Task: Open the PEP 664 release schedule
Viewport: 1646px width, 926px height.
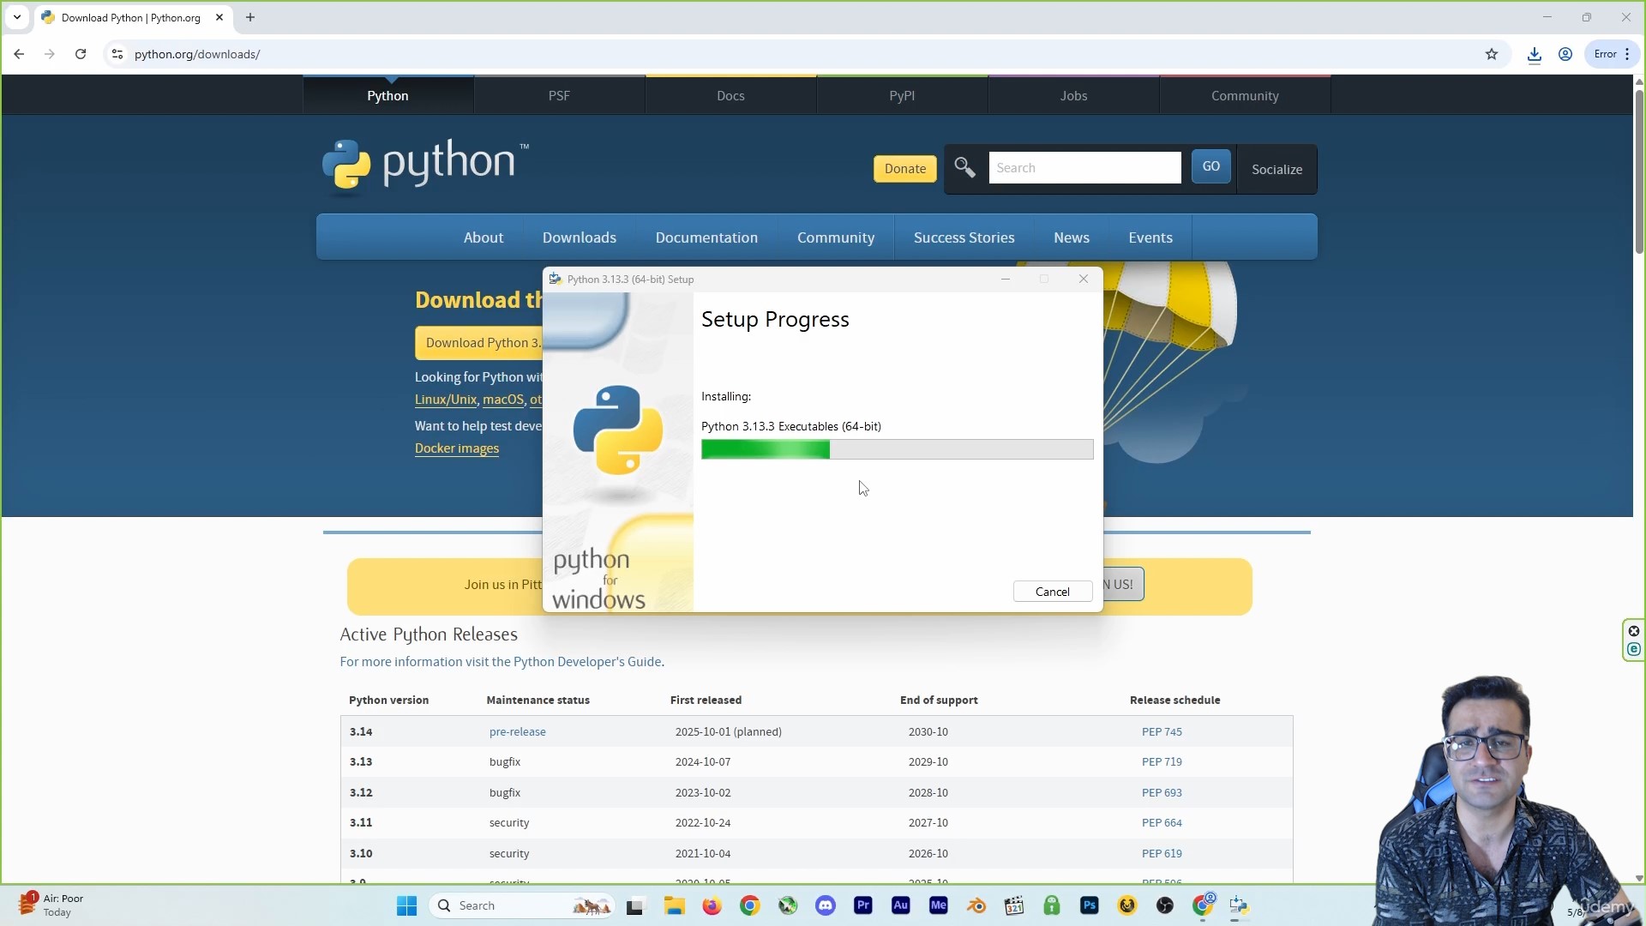Action: click(x=1162, y=822)
